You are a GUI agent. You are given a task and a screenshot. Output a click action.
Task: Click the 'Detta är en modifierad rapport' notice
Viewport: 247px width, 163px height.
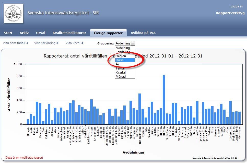[x=24, y=157]
